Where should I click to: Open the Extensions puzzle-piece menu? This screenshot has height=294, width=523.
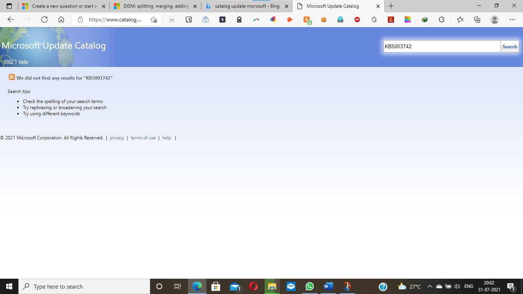(x=441, y=20)
